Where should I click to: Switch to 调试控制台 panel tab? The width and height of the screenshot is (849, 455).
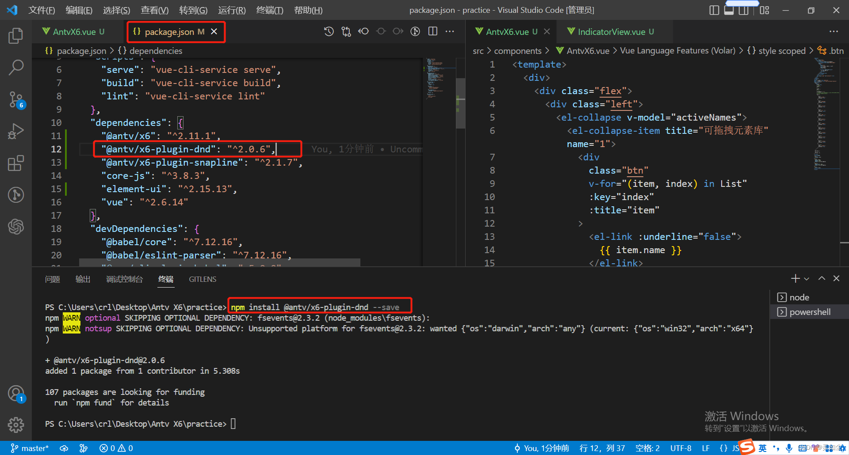click(124, 279)
